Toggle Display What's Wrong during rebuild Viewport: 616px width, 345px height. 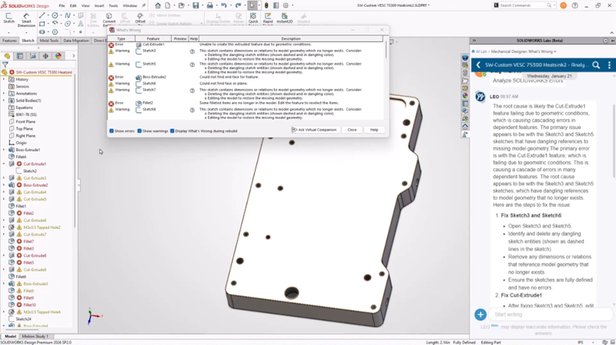tap(172, 131)
